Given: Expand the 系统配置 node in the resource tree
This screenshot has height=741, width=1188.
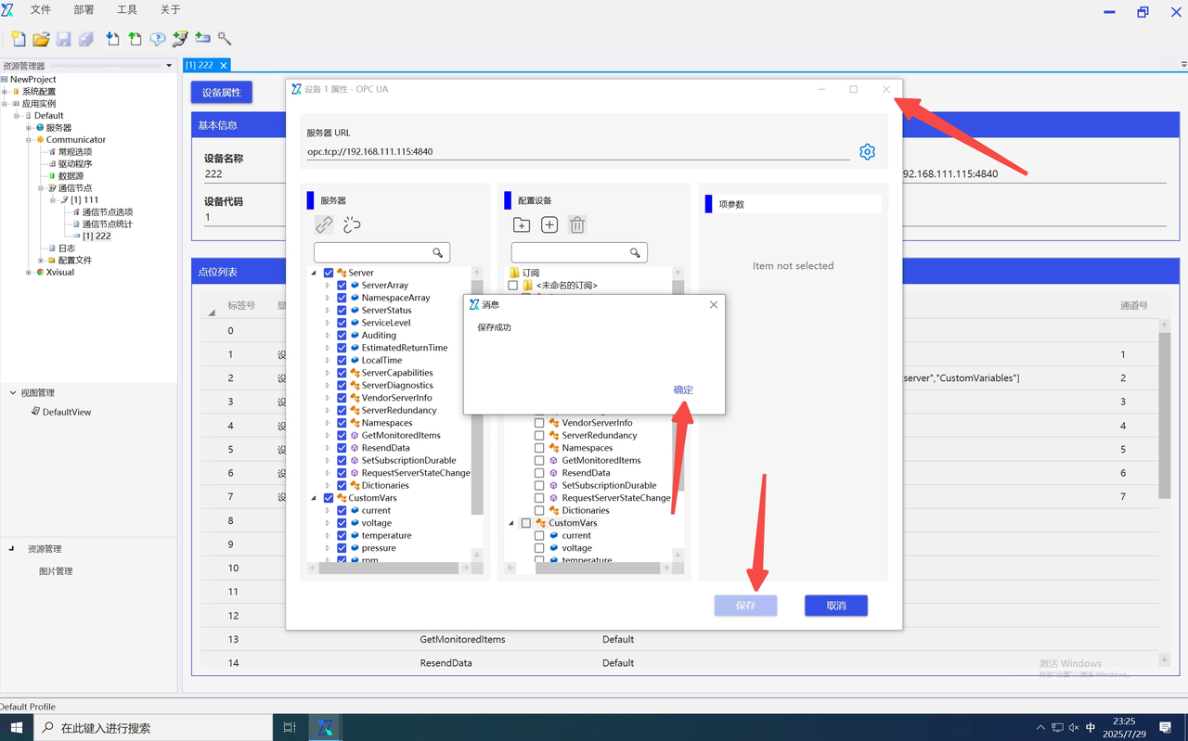Looking at the screenshot, I should pyautogui.click(x=5, y=92).
